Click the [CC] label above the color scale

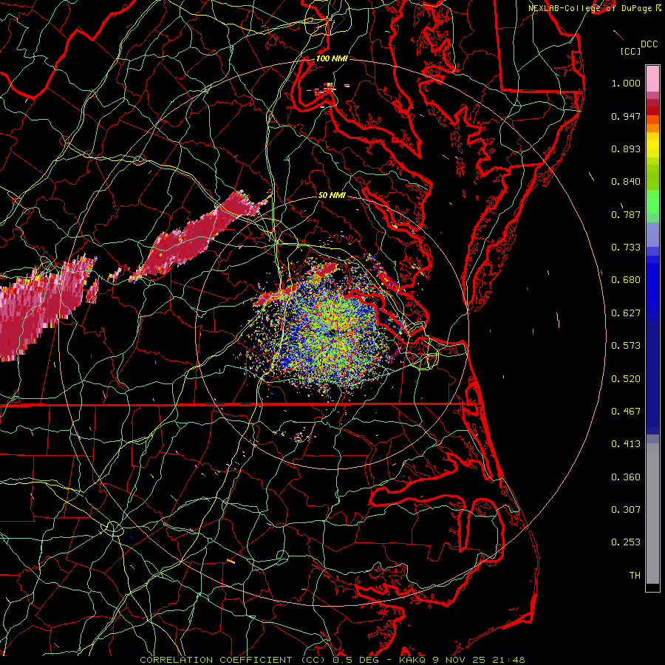[x=631, y=51]
